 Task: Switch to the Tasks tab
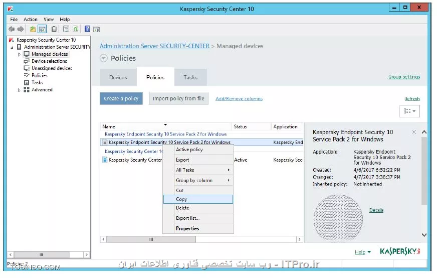pyautogui.click(x=190, y=77)
